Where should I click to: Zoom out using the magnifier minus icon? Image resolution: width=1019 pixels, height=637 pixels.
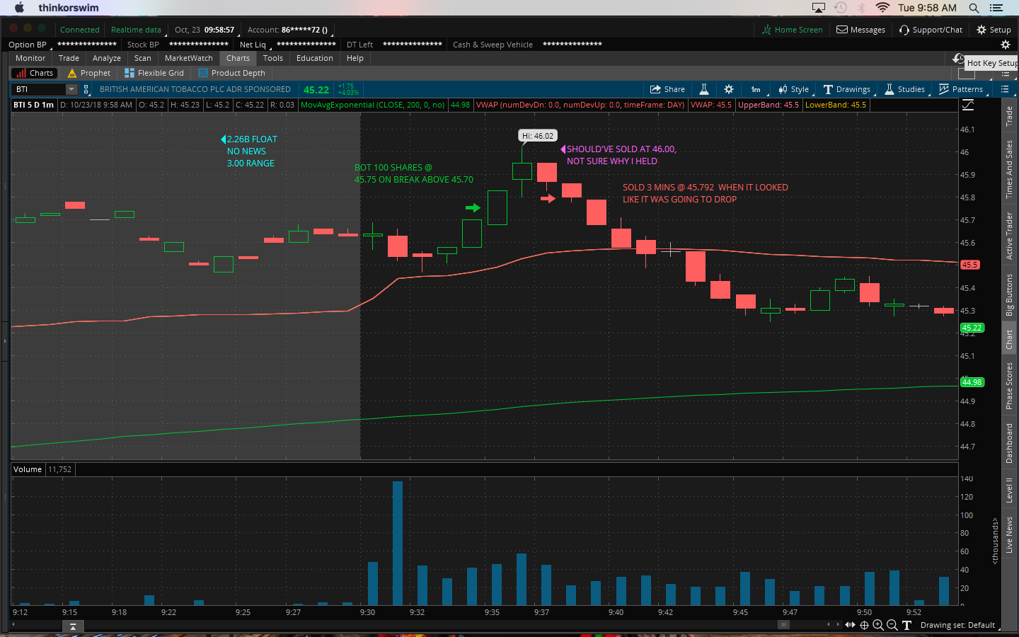892,625
